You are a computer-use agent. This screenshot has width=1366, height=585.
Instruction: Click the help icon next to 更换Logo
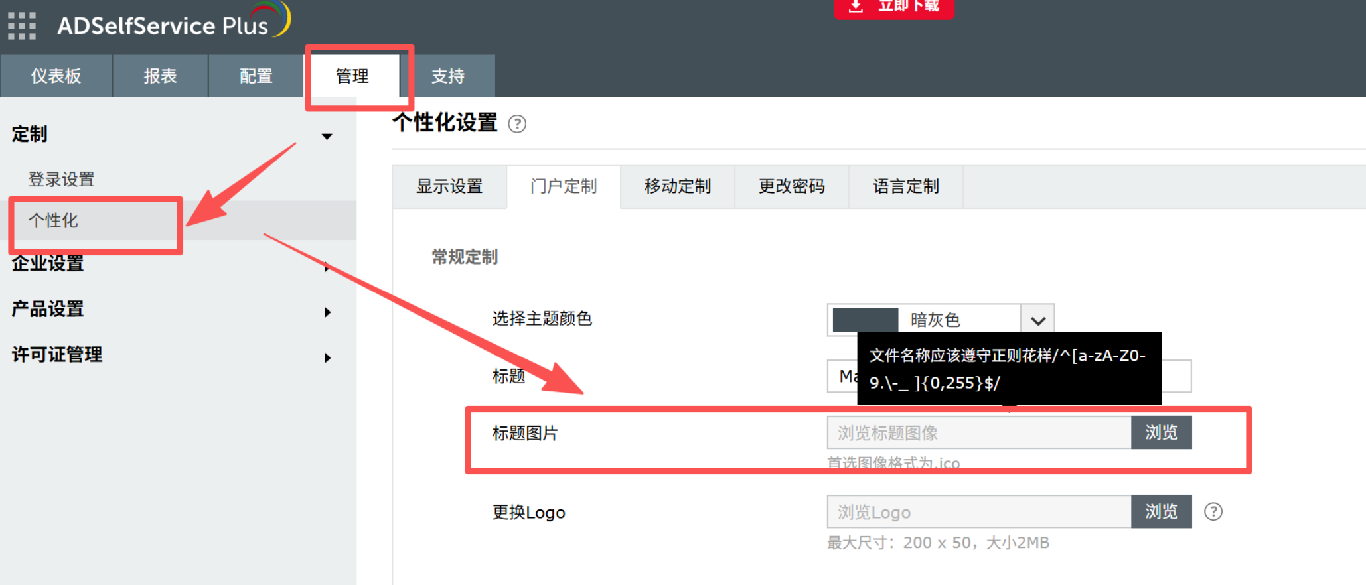[1213, 512]
